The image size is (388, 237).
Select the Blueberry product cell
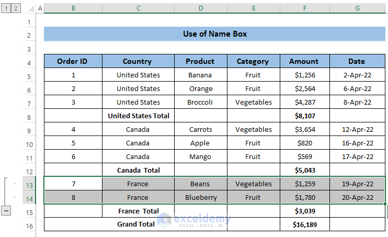200,197
